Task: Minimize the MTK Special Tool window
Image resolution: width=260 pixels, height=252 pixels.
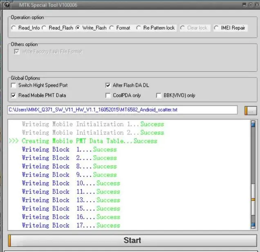Action: tap(244, 5)
